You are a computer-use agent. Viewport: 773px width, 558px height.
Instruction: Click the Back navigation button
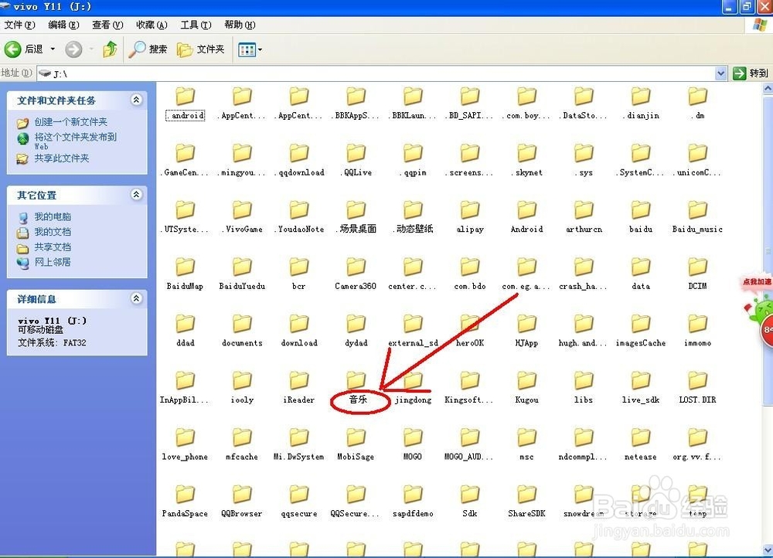(23, 49)
